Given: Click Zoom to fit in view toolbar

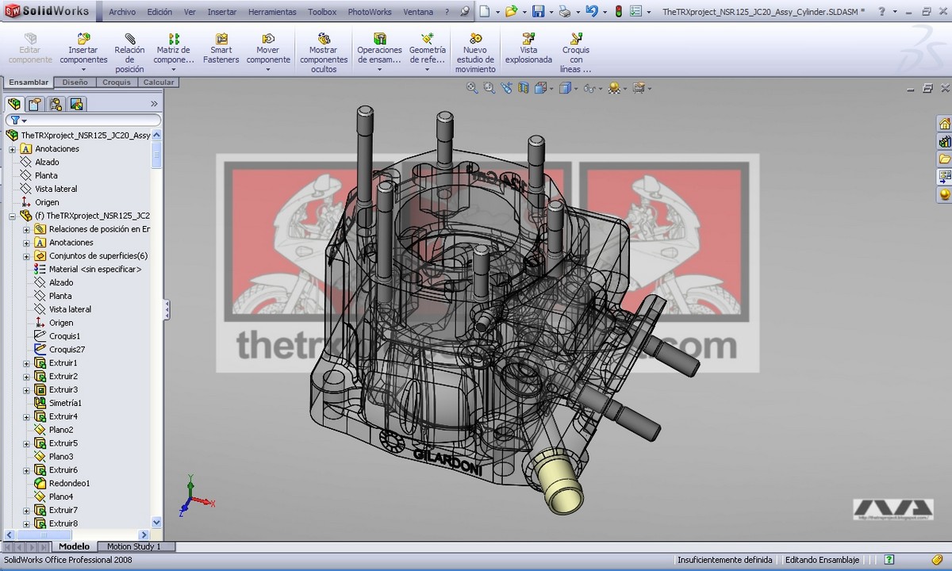Looking at the screenshot, I should (x=471, y=88).
